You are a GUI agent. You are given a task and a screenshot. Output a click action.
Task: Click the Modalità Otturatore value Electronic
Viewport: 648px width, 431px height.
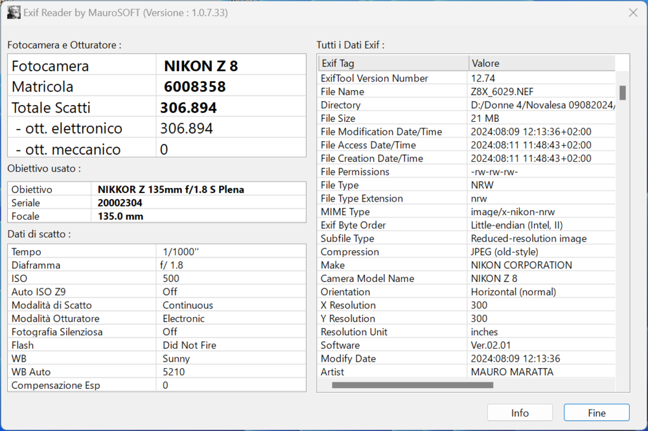click(183, 319)
